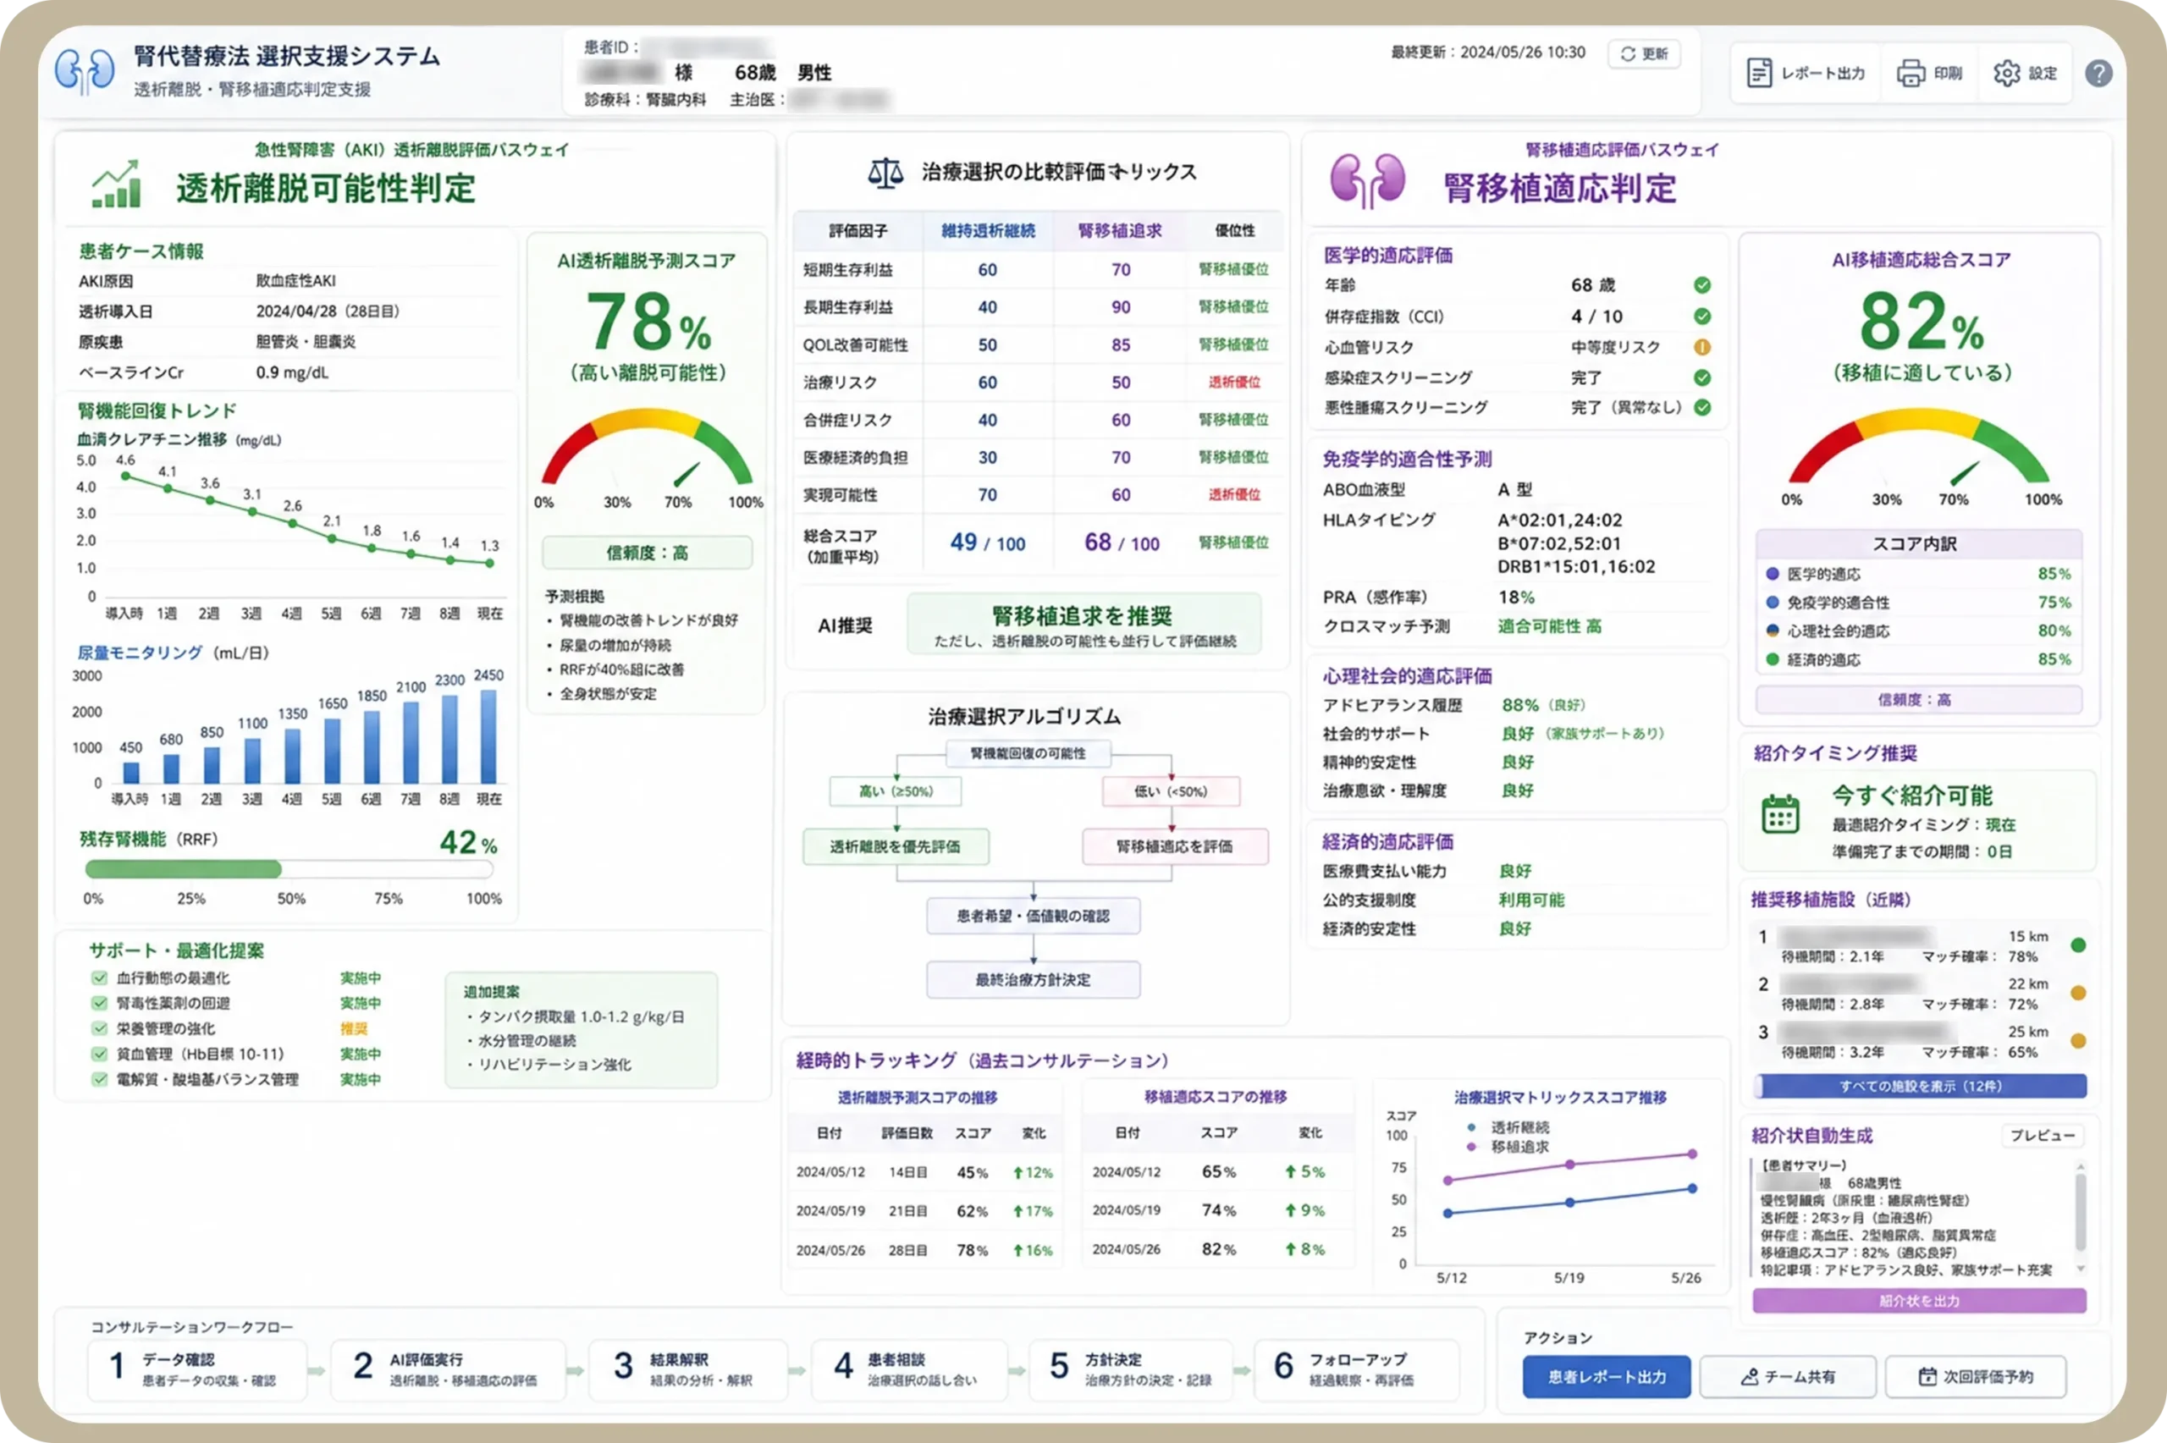Click the 現在 bar in urine volume chart

(488, 737)
